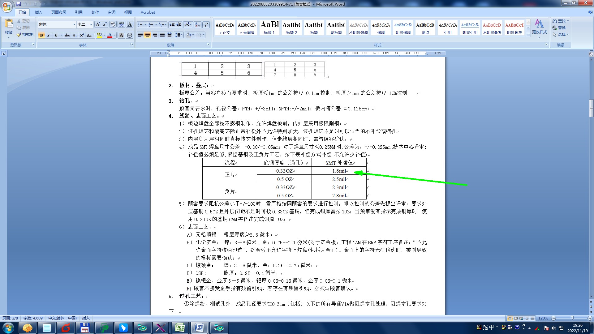594x334 pixels.
Task: Apply strikethrough with the abc icon
Action: [x=67, y=35]
